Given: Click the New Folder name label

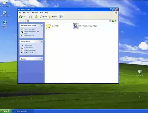Looking at the screenshot, I should (x=55, y=26).
